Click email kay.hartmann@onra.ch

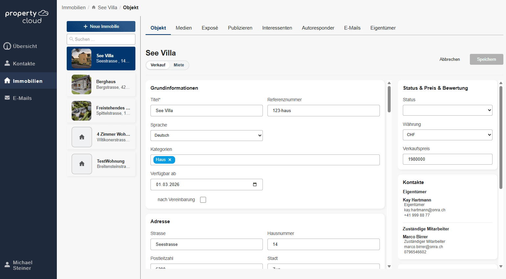pyautogui.click(x=425, y=210)
